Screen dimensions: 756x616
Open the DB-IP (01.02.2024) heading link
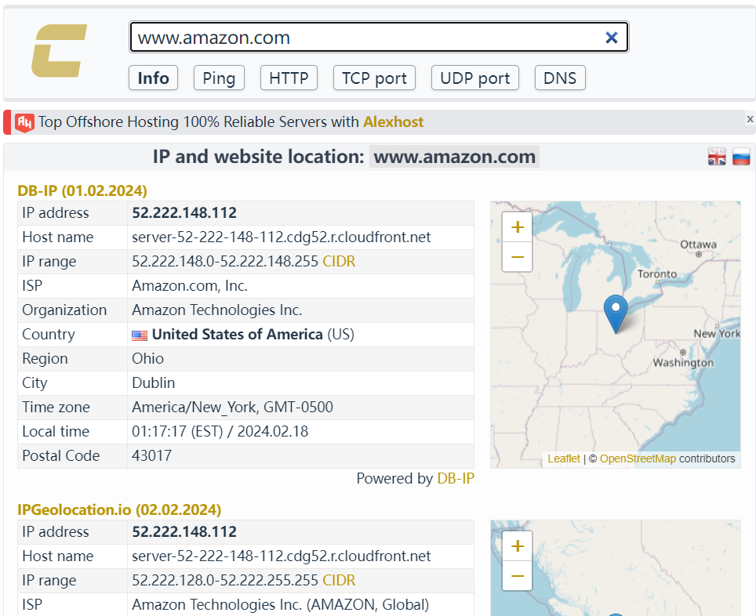point(82,191)
